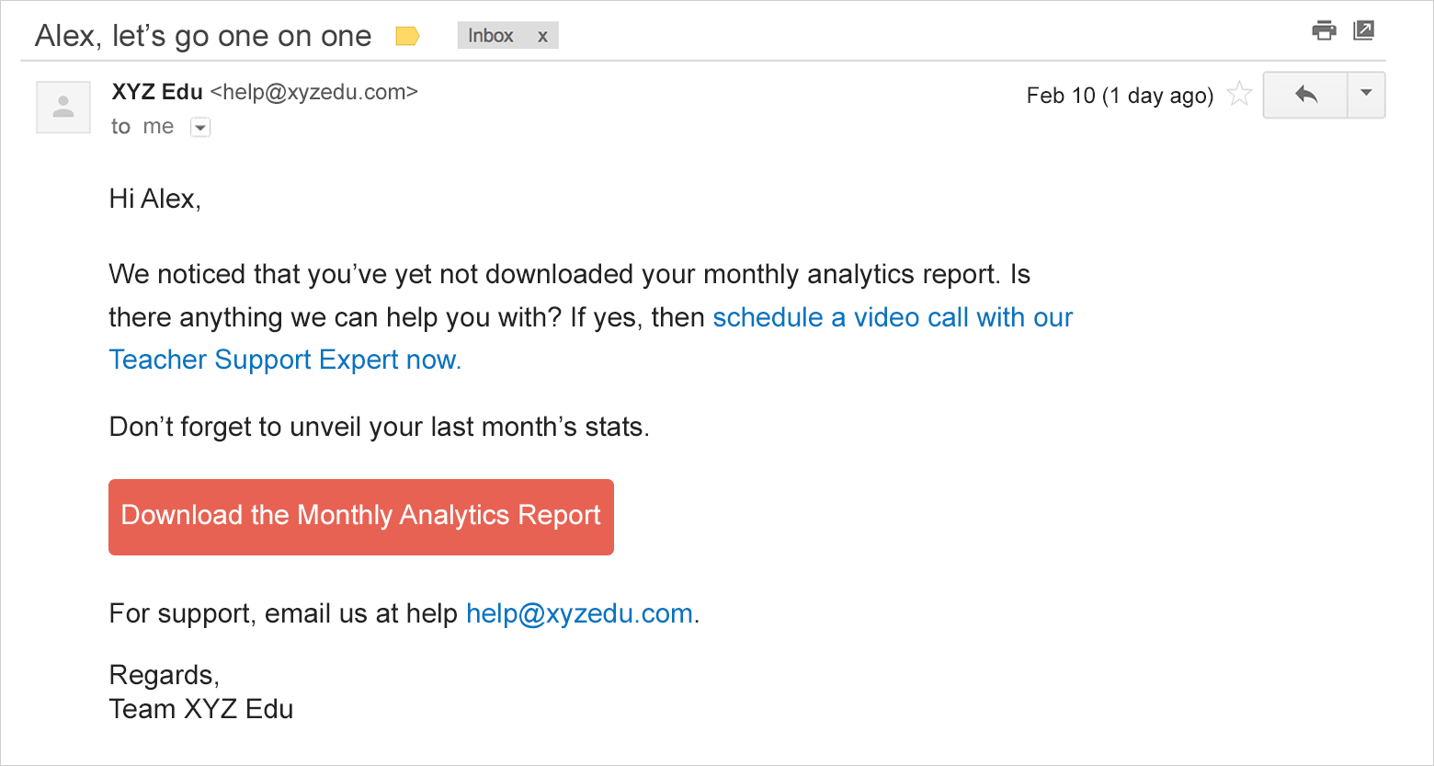Click the email subject "Alex, let's go one on one"

coord(203,37)
